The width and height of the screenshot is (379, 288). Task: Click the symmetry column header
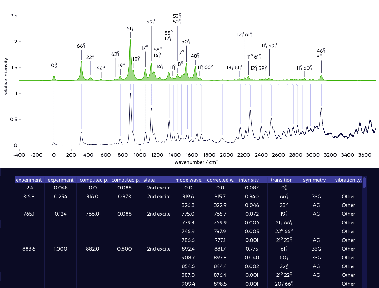point(314,180)
